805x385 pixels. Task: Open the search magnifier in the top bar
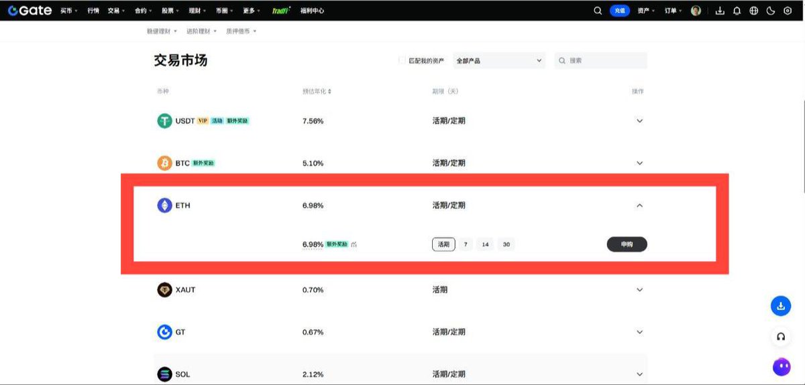click(x=598, y=11)
